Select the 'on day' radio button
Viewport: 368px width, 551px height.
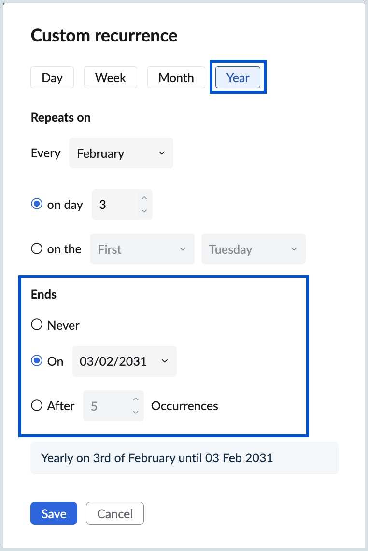tap(36, 204)
